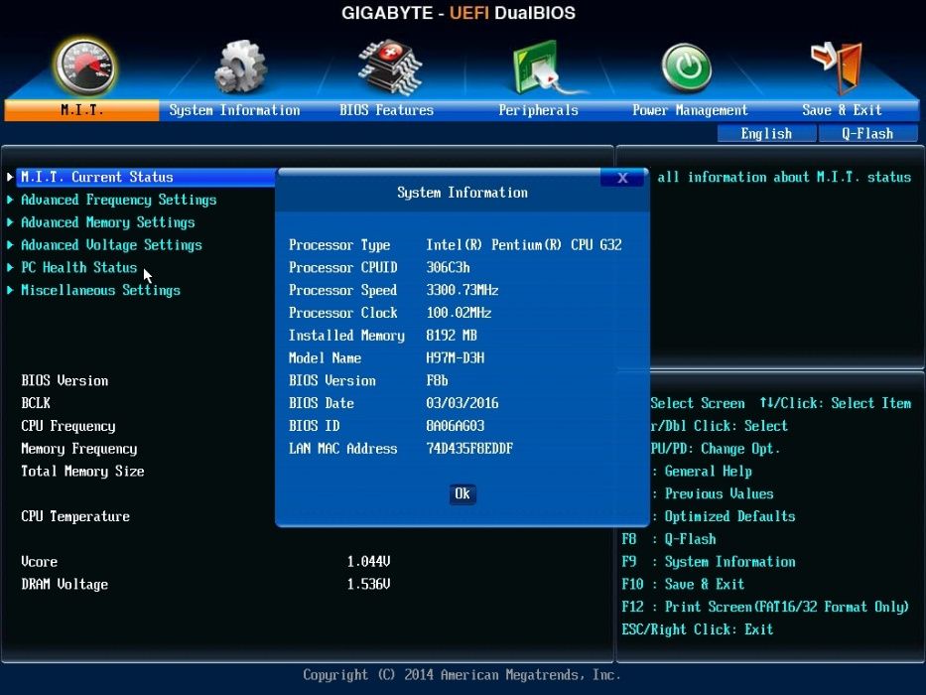Open Miscellaneous Settings submenu

pyautogui.click(x=101, y=290)
